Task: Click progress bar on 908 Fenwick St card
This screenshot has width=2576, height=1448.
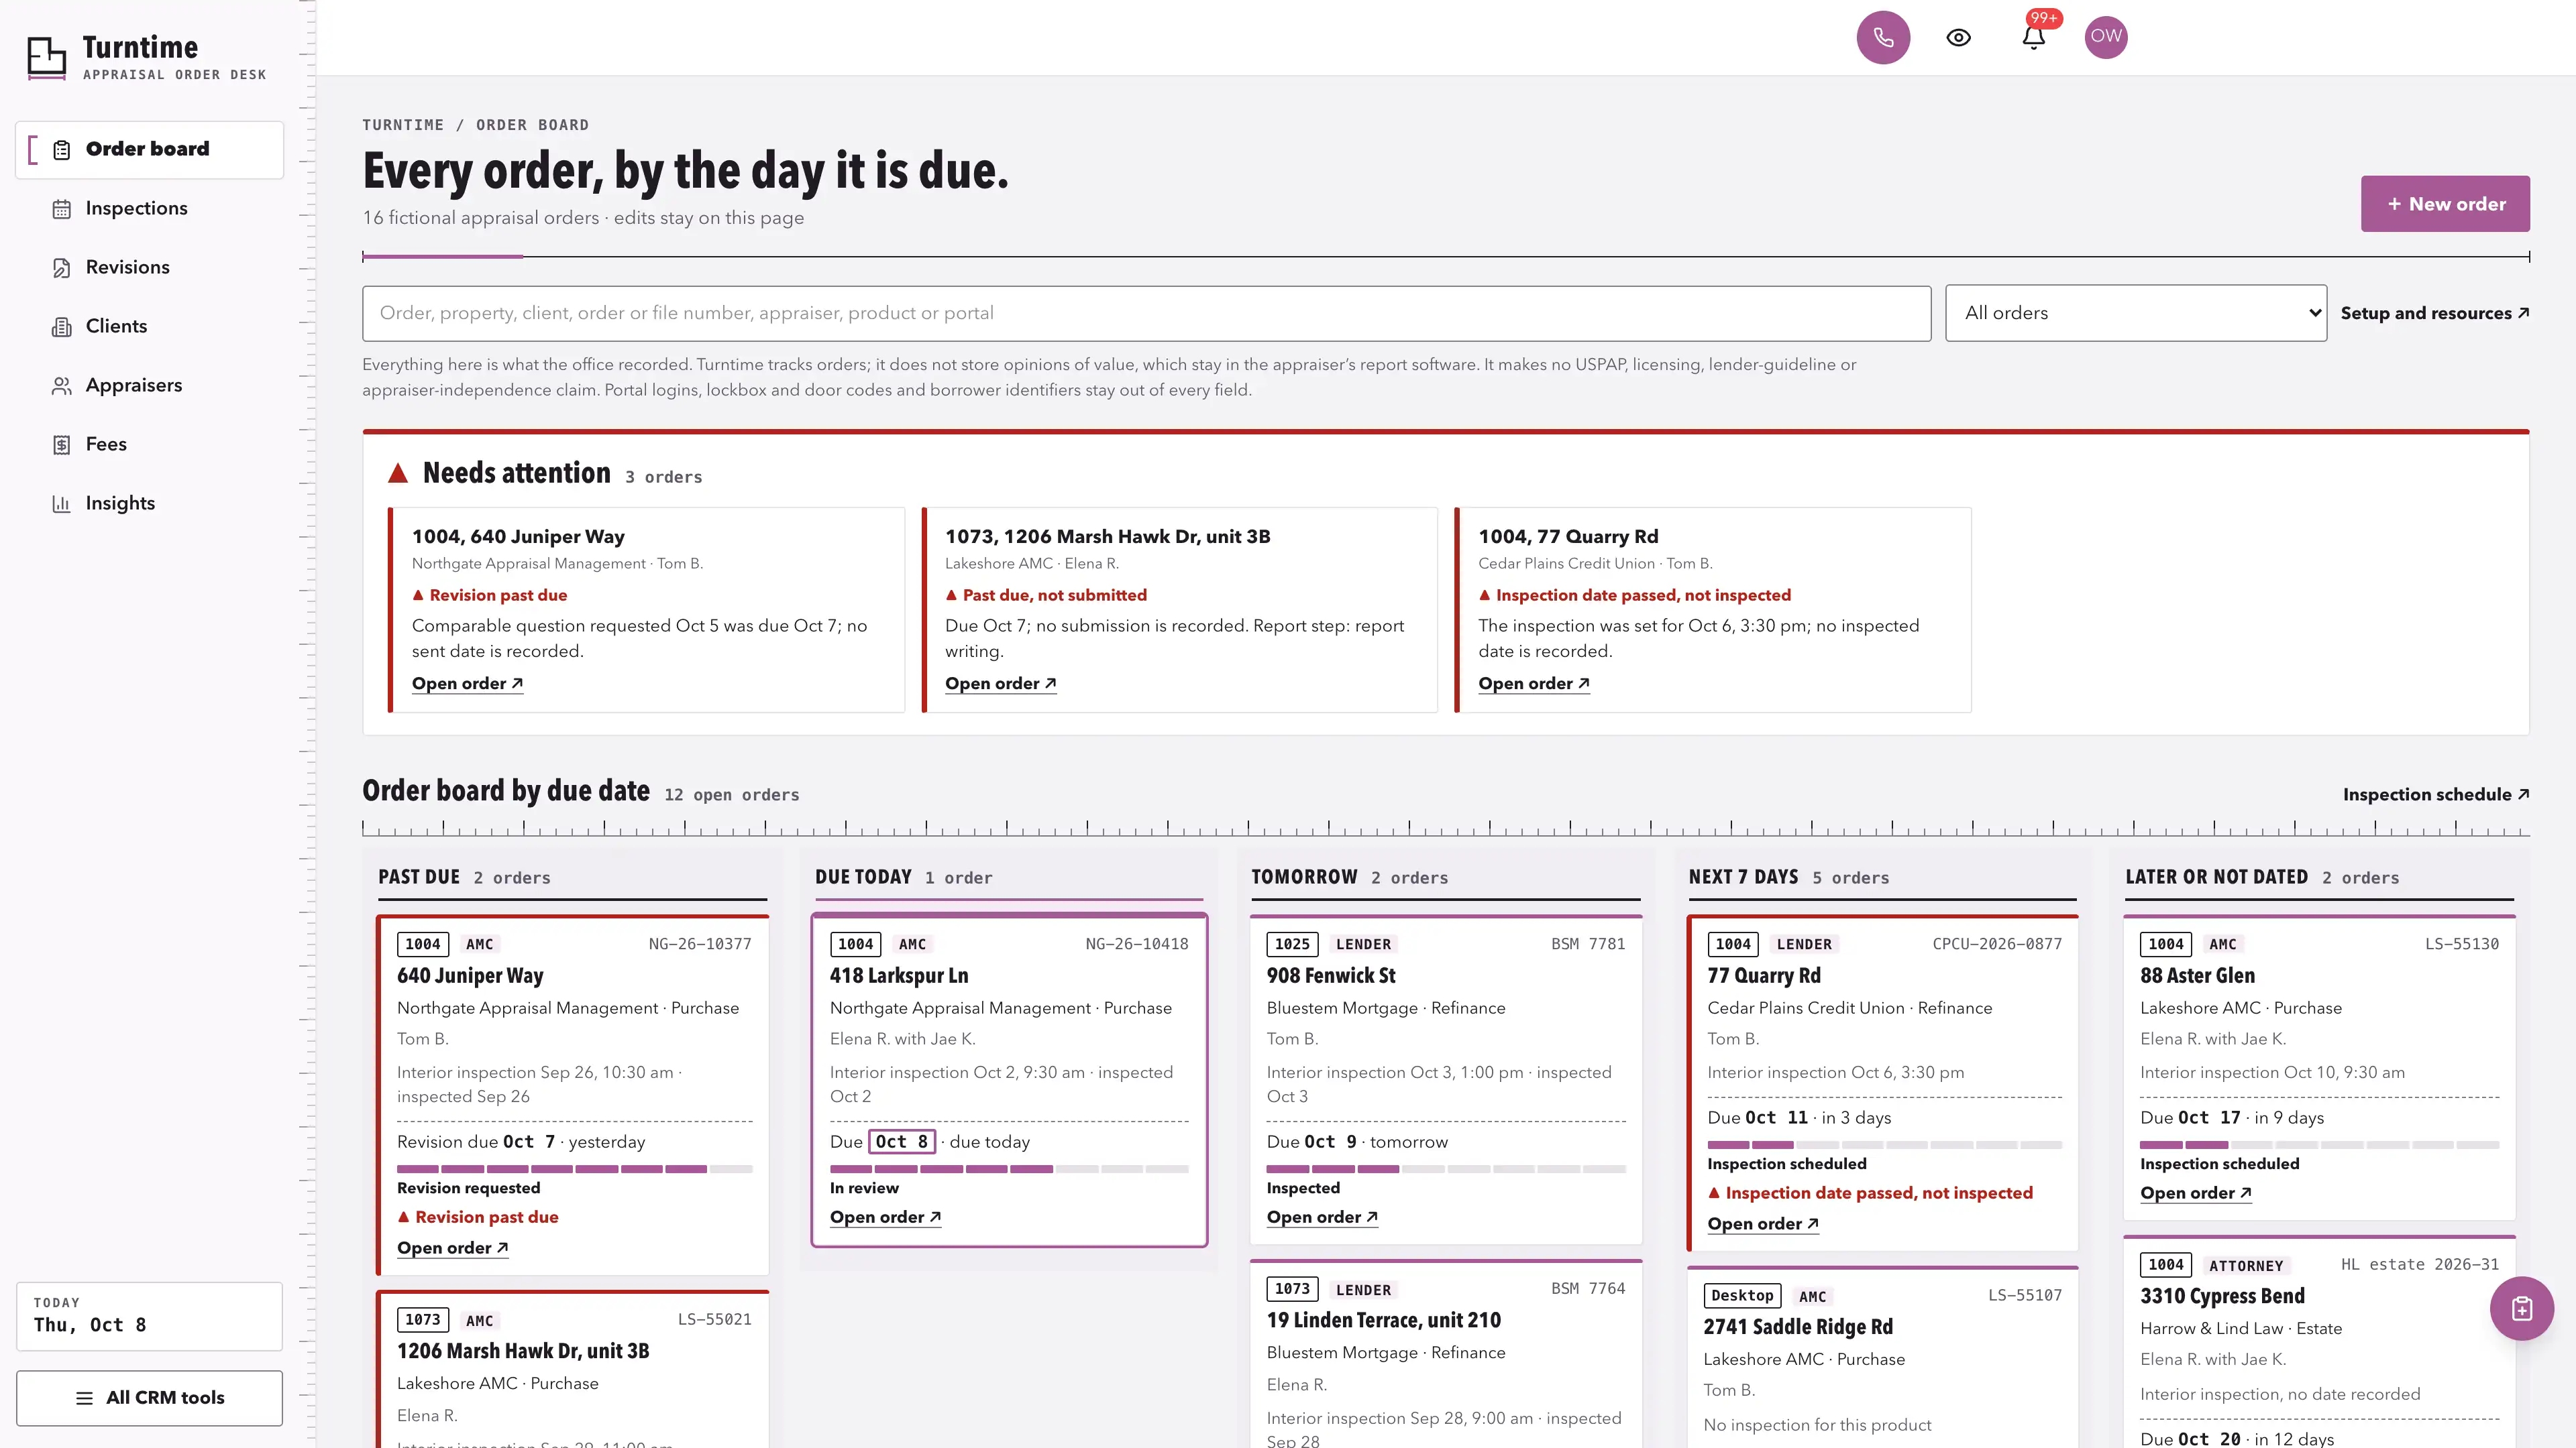Action: (x=1445, y=1169)
